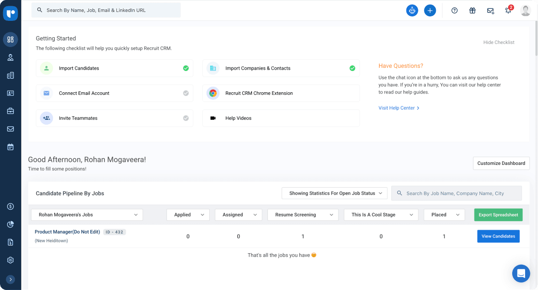Image resolution: width=538 pixels, height=290 pixels.
Task: Click the Search By Job Name field
Action: click(x=460, y=193)
